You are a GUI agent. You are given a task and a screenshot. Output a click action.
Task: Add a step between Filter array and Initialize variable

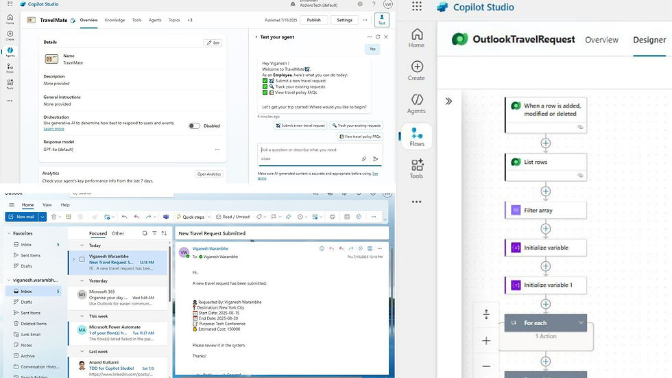[x=546, y=228]
